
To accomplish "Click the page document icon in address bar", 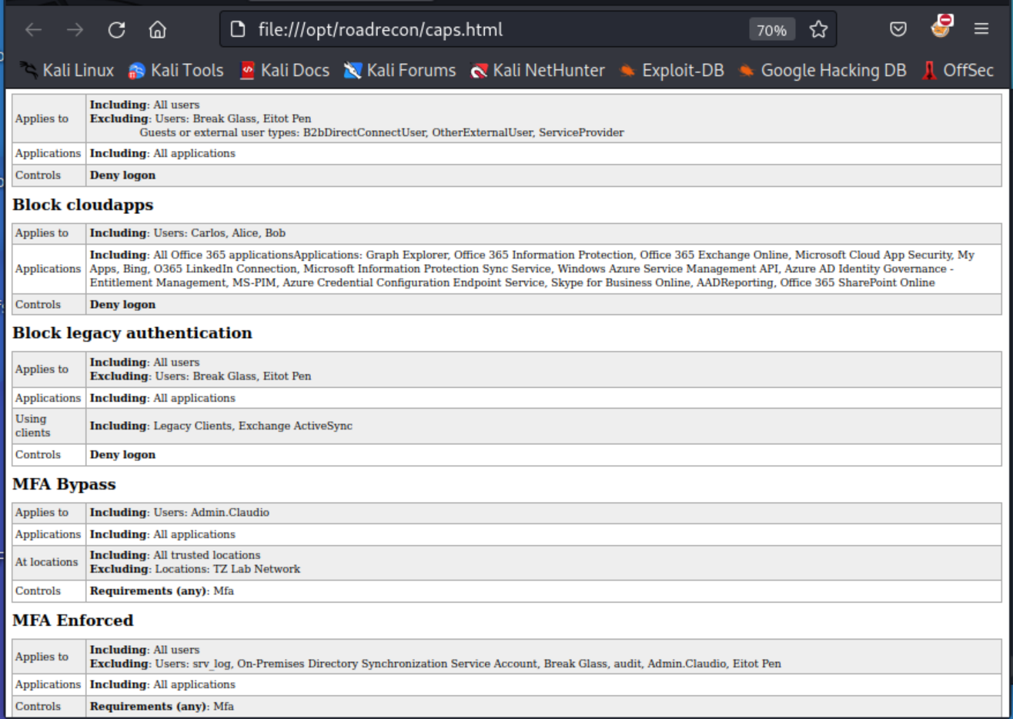I will pyautogui.click(x=238, y=29).
